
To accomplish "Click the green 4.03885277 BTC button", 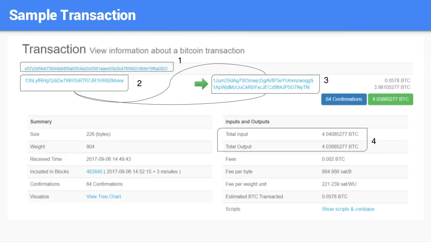I will [x=390, y=99].
